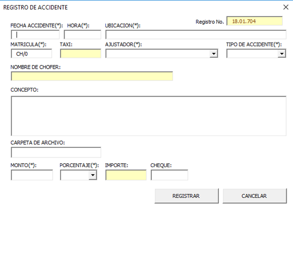The image size is (293, 254).
Task: Focus the FECHA ACCIDENTE input field
Action: [x=35, y=35]
